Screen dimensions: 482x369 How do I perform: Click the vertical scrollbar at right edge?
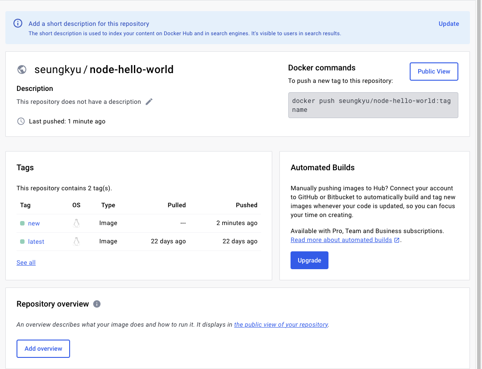pos(479,184)
